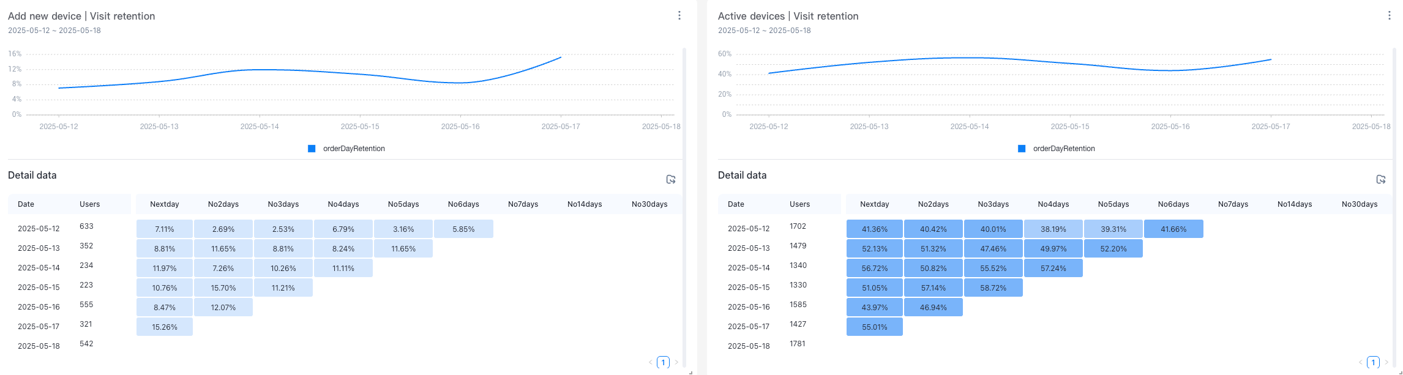Go to next page in Active devices table
Image resolution: width=1403 pixels, height=375 pixels.
tap(1386, 362)
